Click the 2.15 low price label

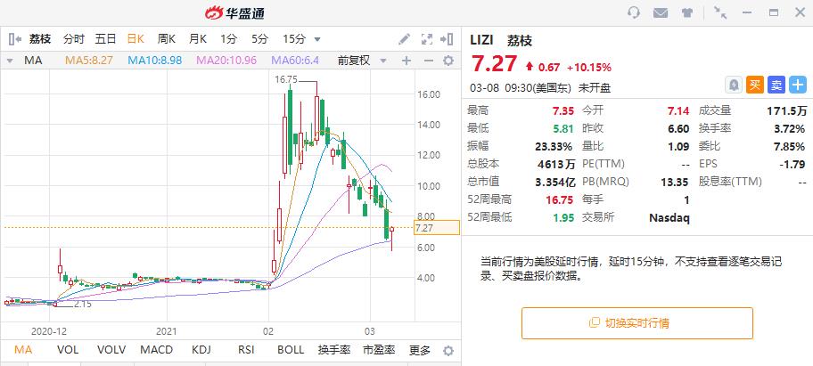click(83, 305)
